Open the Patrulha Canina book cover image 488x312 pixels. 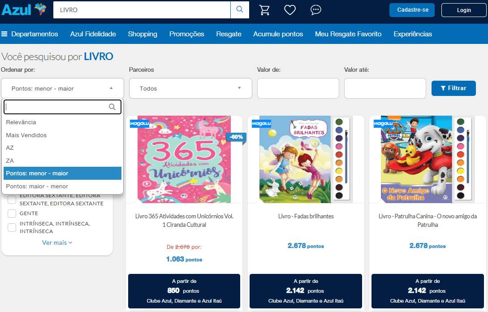pos(428,160)
